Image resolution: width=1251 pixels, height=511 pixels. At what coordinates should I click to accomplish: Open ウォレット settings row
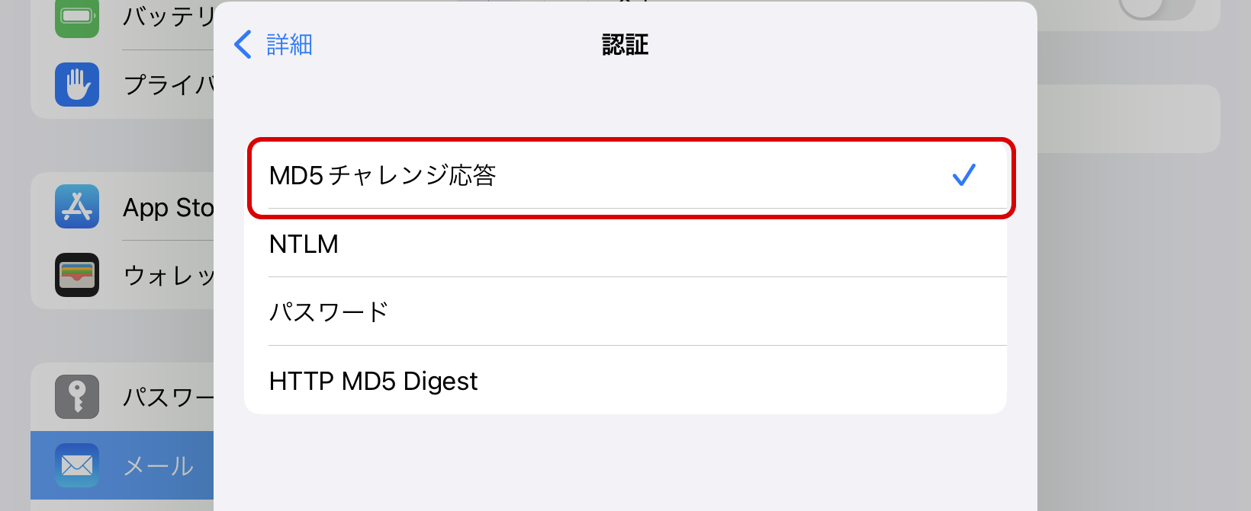(x=122, y=275)
